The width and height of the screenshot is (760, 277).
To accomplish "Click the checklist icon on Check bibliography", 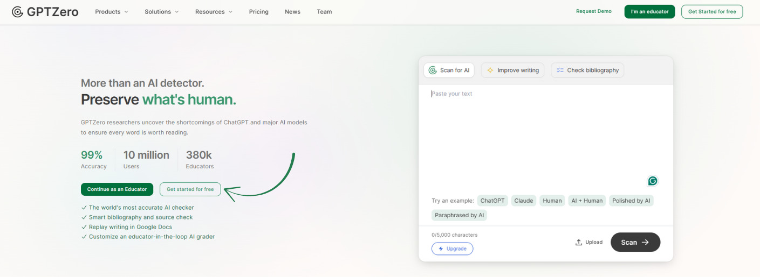I will tap(560, 70).
